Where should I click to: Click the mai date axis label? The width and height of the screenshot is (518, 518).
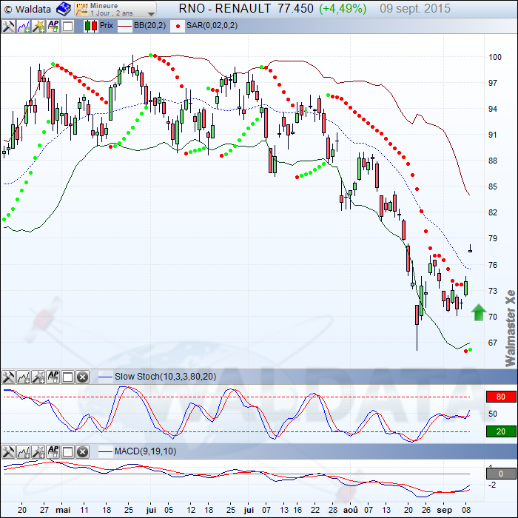coord(63,510)
